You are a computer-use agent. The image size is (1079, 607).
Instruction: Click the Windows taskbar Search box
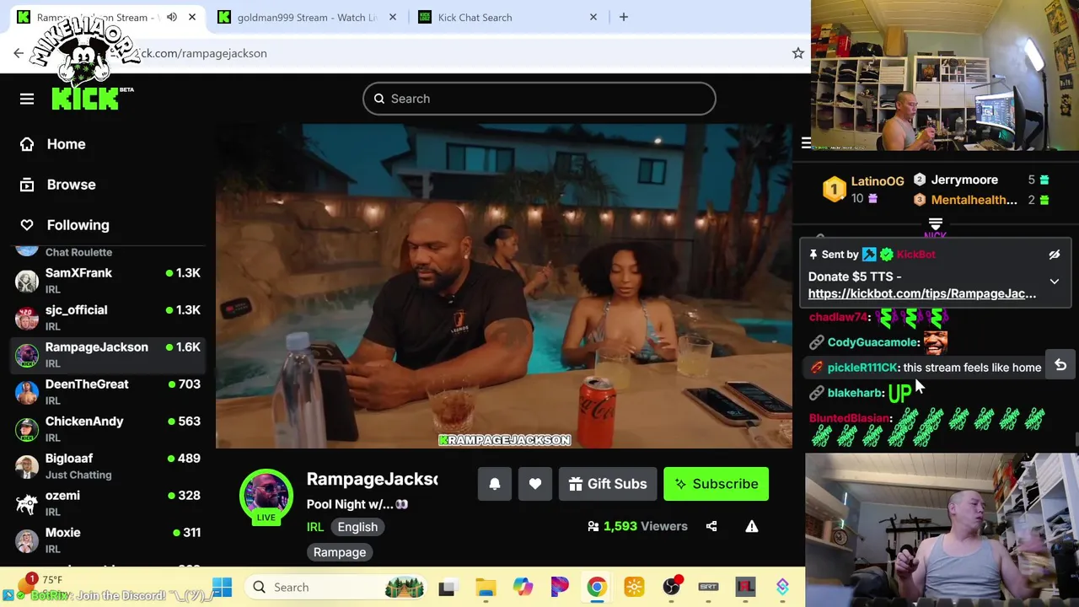coord(337,587)
